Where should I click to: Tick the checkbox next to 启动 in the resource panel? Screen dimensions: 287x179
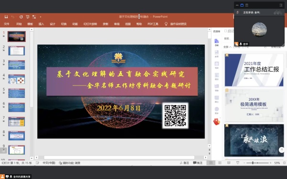(x=225, y=31)
